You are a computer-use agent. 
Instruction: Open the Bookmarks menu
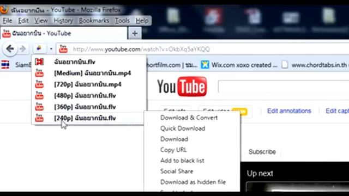(x=94, y=21)
